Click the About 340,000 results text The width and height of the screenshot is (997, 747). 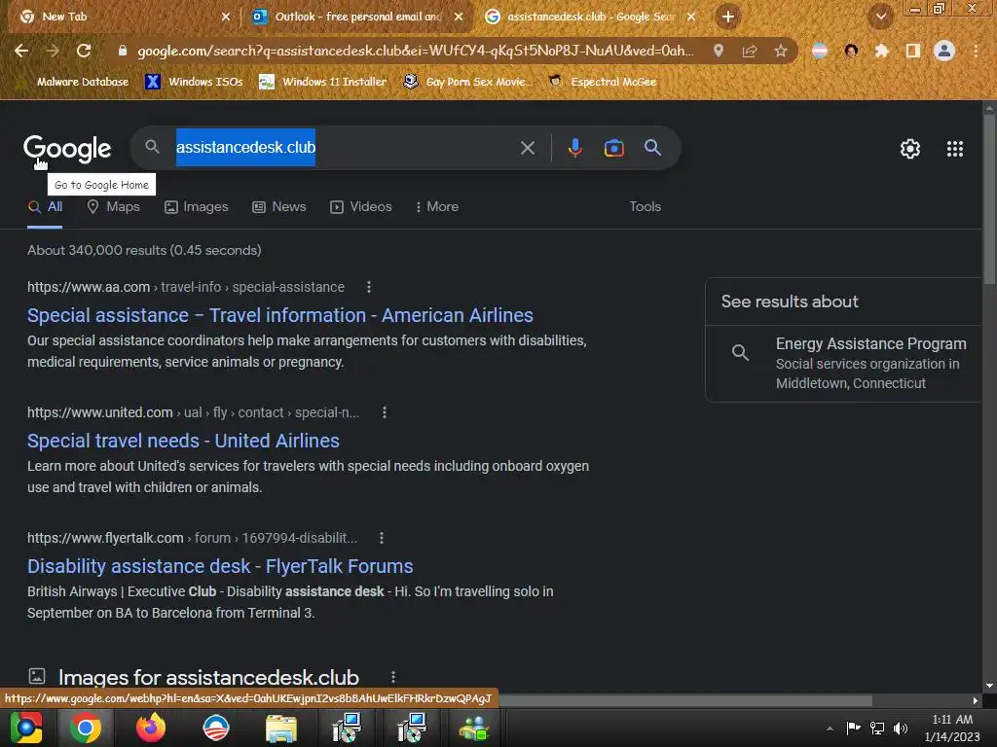[144, 250]
